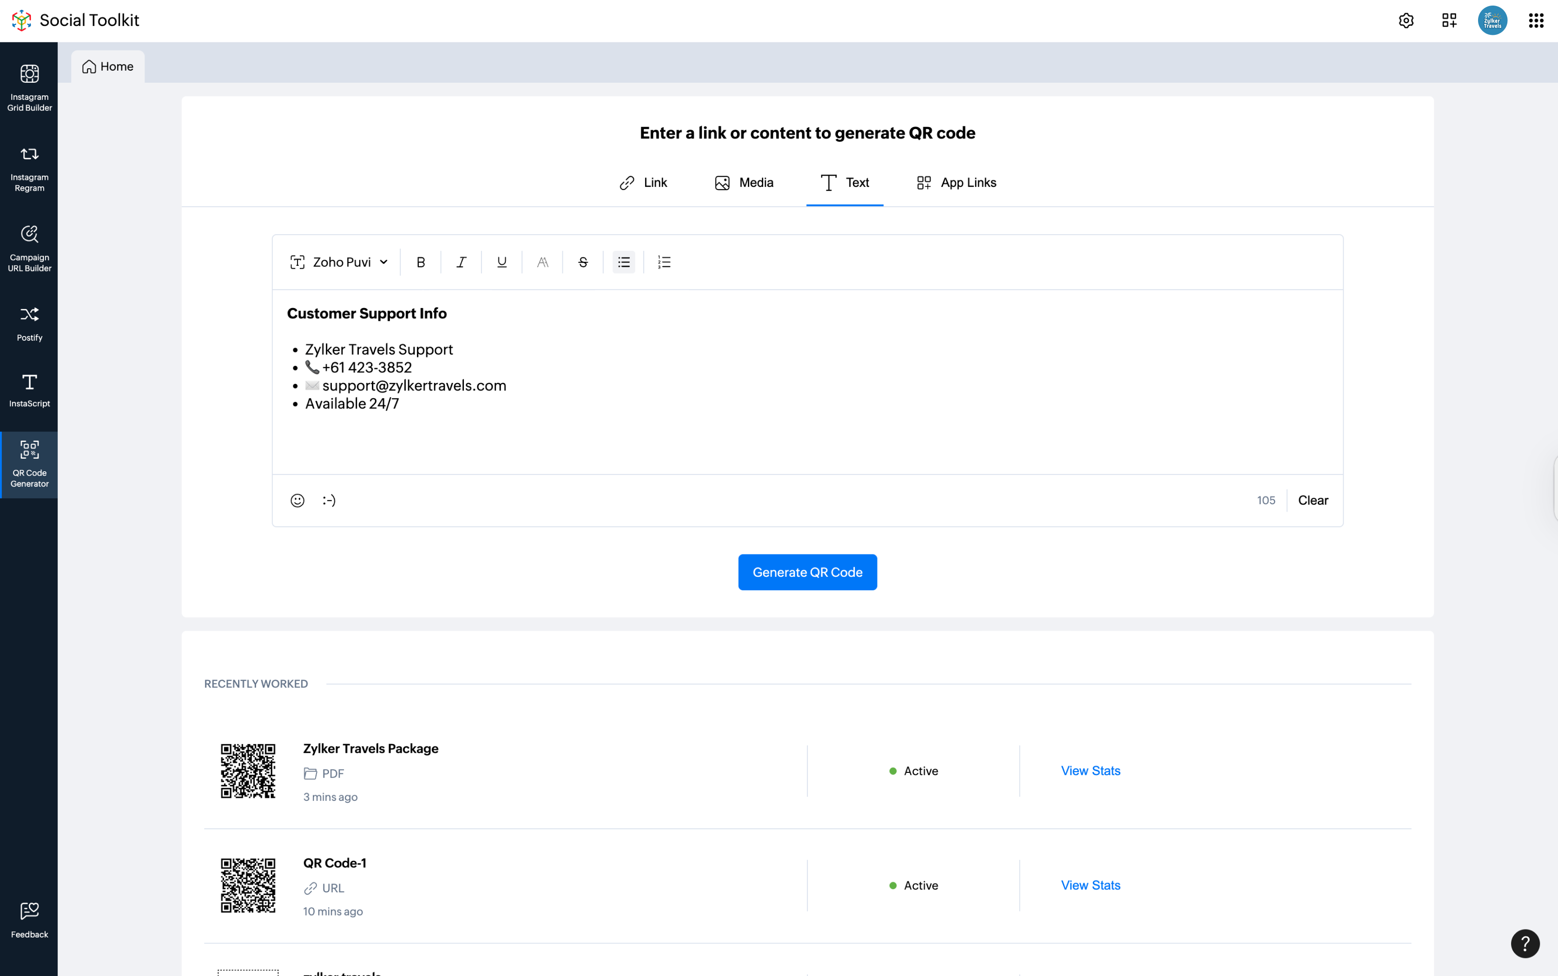Switch to the Link tab
Screen dimensions: 1558x976
[x=643, y=183]
